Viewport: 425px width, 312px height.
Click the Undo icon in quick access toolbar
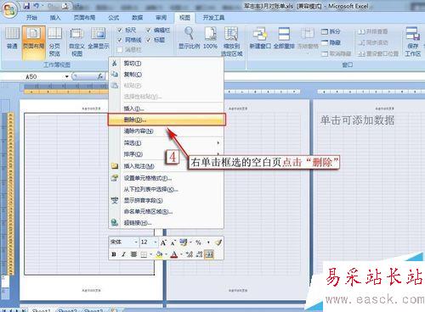tap(37, 6)
